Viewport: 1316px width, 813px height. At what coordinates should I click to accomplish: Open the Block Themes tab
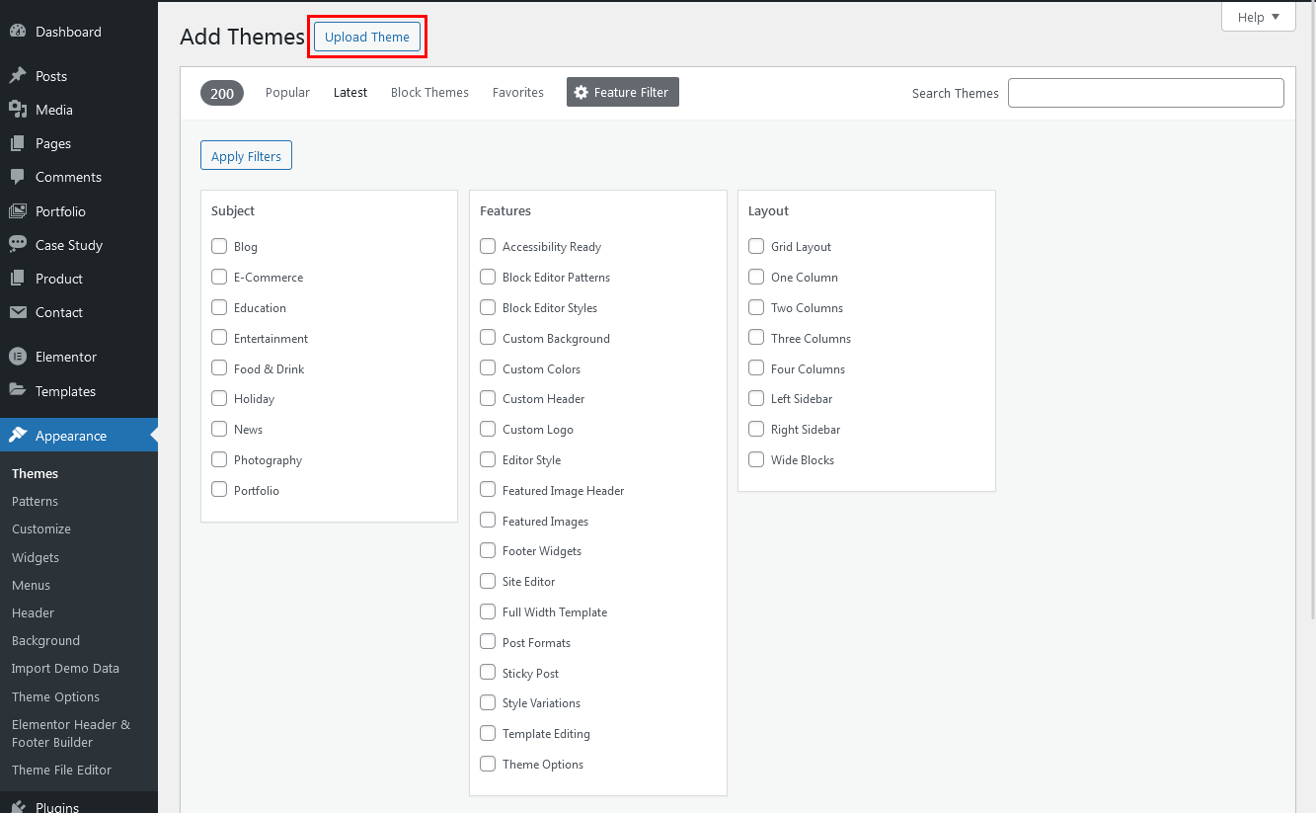[x=429, y=92]
